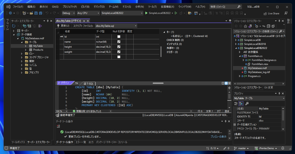Click the 0/0 unpushed commits indicator in status bar
The width and height of the screenshot is (295, 154).
coord(212,148)
